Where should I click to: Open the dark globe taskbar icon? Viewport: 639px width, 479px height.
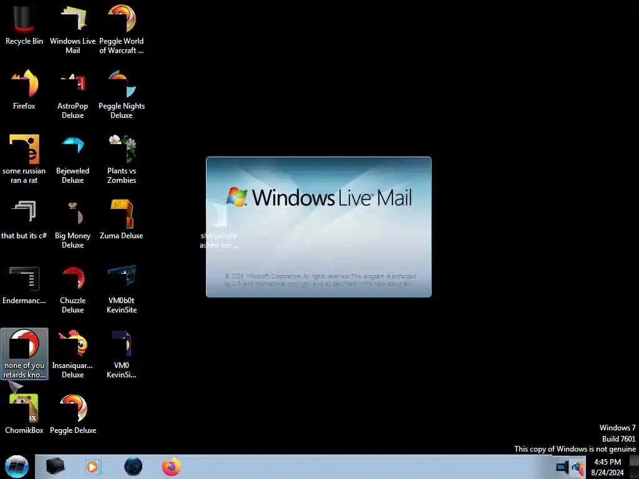pyautogui.click(x=134, y=467)
